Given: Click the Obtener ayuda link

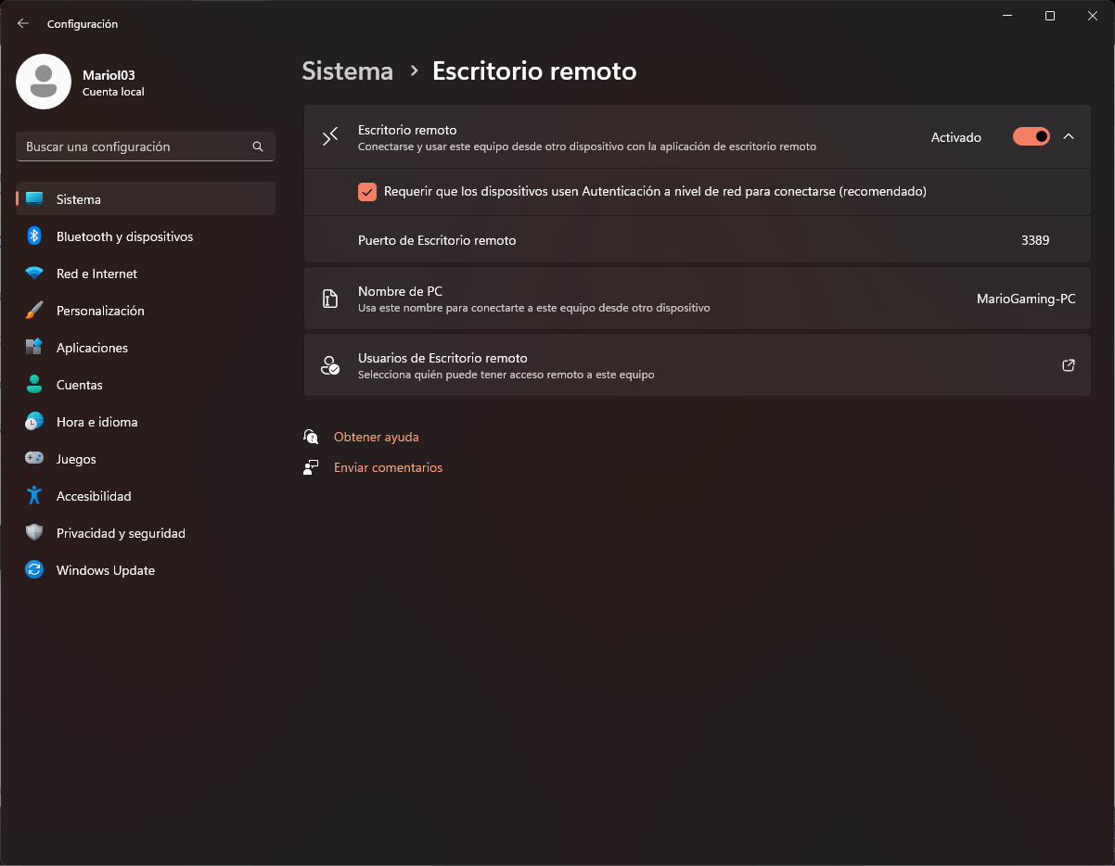Looking at the screenshot, I should point(376,437).
